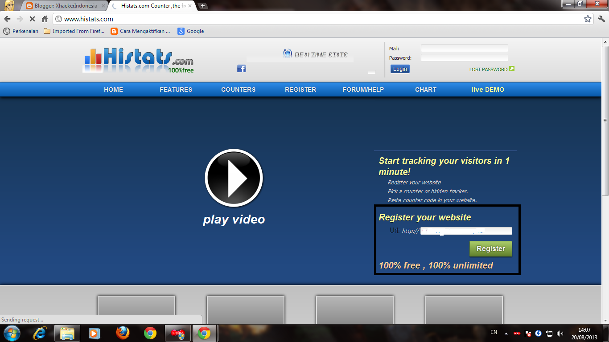Viewport: 609px width, 342px height.
Task: Open the taskbar clock showing 14:07
Action: click(x=584, y=333)
